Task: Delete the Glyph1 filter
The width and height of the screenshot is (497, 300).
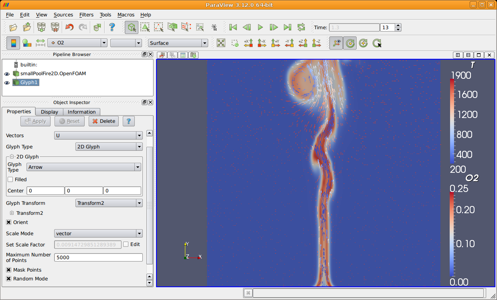Action: click(x=103, y=121)
